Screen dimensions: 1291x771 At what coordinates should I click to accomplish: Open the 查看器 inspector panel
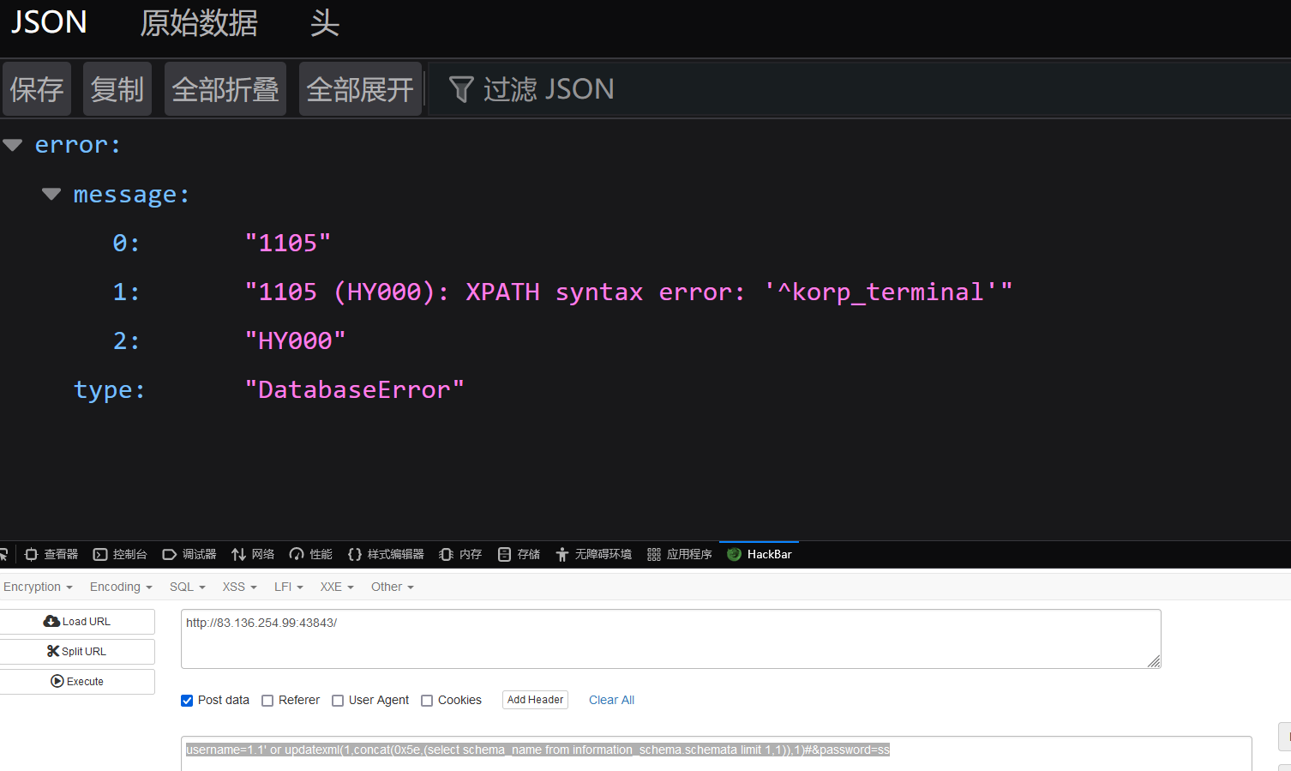point(51,554)
